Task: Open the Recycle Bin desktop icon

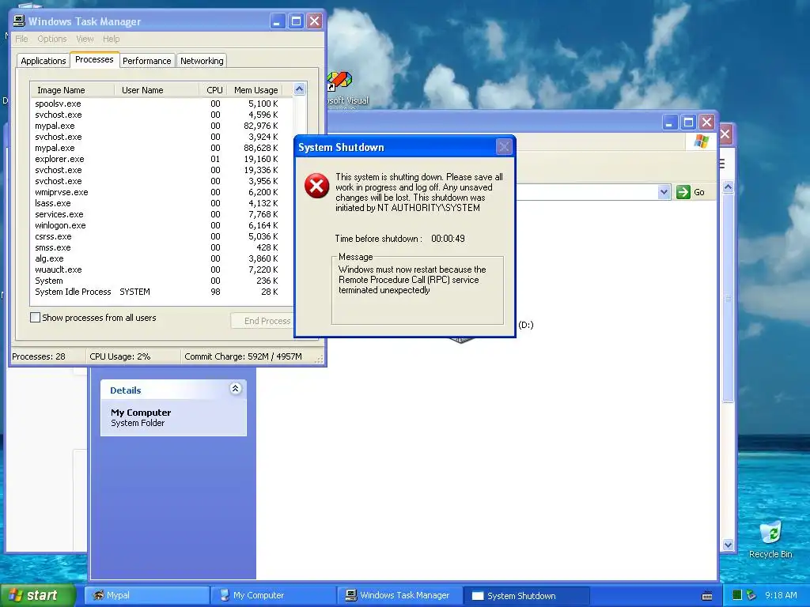Action: 770,533
